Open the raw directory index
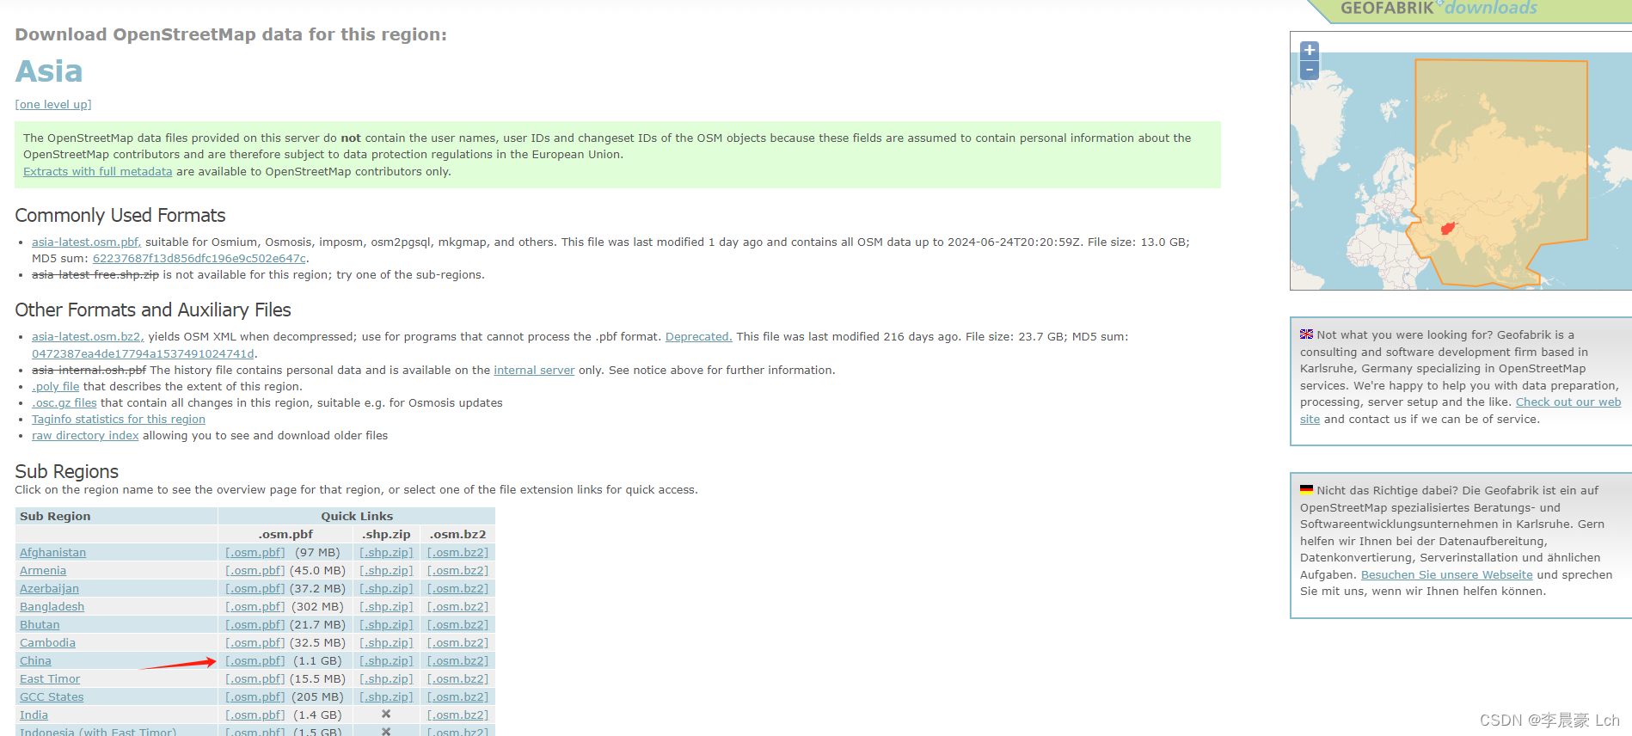Image resolution: width=1632 pixels, height=736 pixels. tap(85, 435)
